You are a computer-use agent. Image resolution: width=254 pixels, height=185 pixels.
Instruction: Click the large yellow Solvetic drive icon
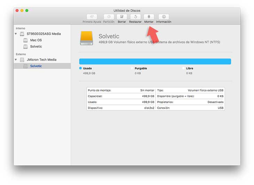coord(87,38)
